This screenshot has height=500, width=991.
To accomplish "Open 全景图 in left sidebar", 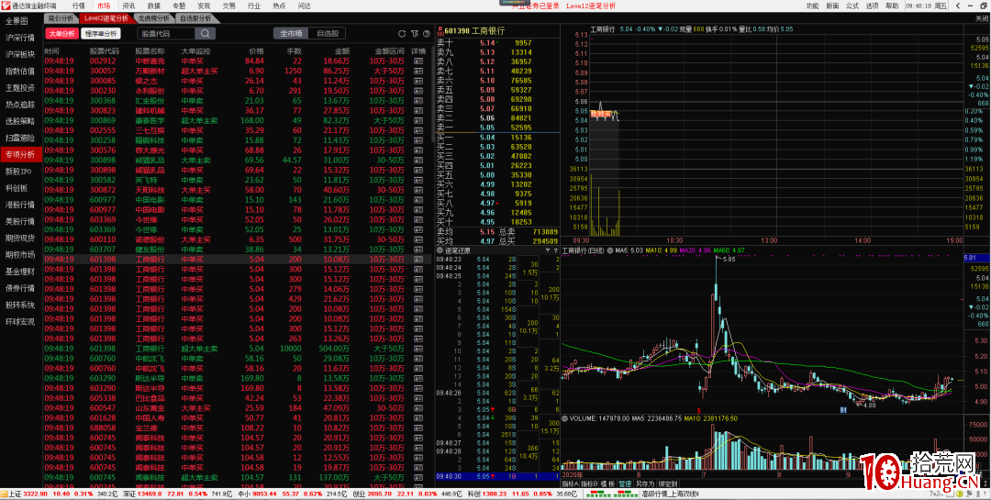I will (17, 21).
